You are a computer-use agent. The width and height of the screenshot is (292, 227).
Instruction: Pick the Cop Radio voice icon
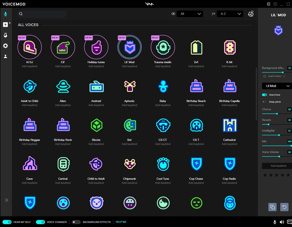coord(230,164)
